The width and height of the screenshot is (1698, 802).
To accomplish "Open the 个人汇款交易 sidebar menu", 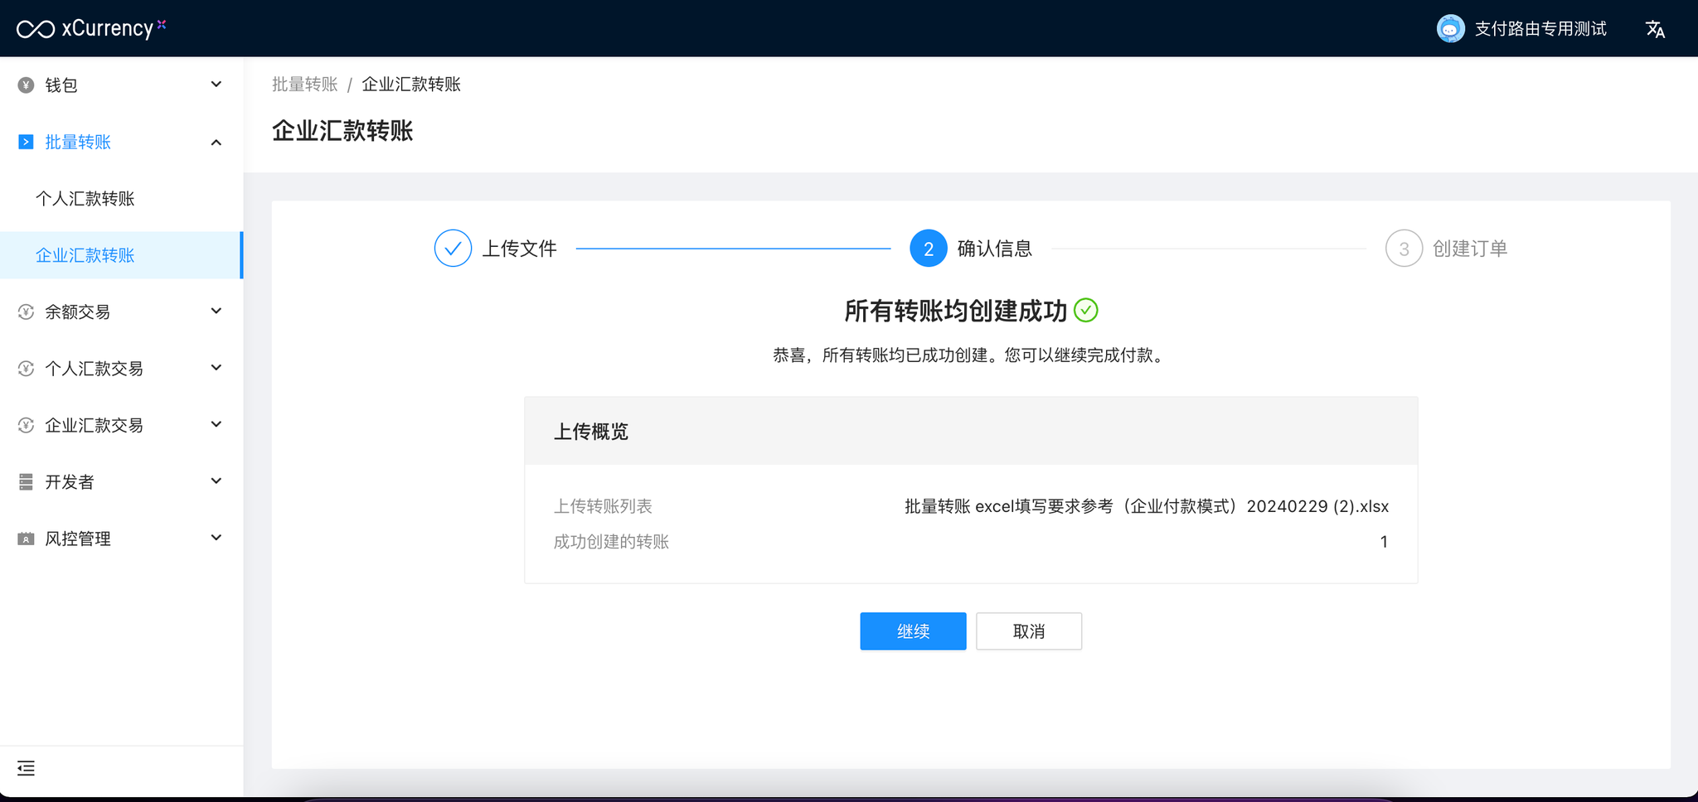I will tap(121, 369).
